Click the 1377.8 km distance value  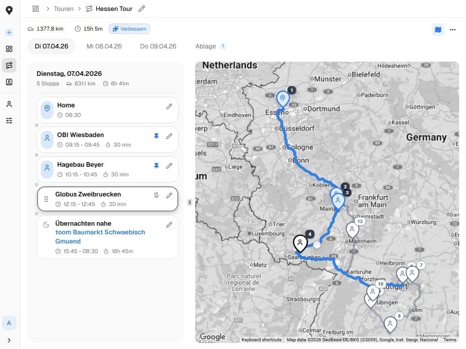[50, 29]
